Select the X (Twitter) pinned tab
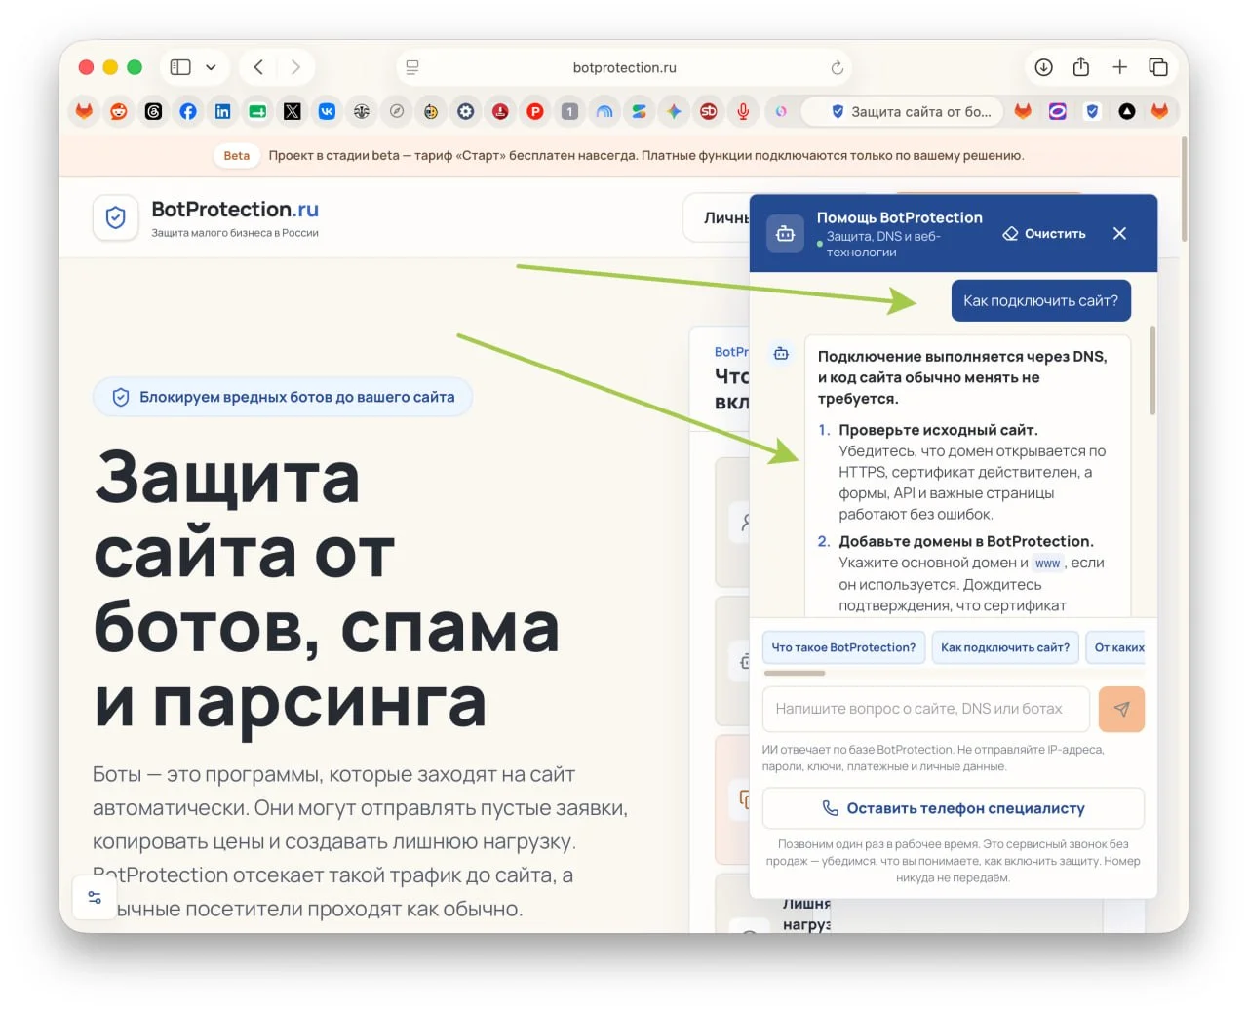 292,111
